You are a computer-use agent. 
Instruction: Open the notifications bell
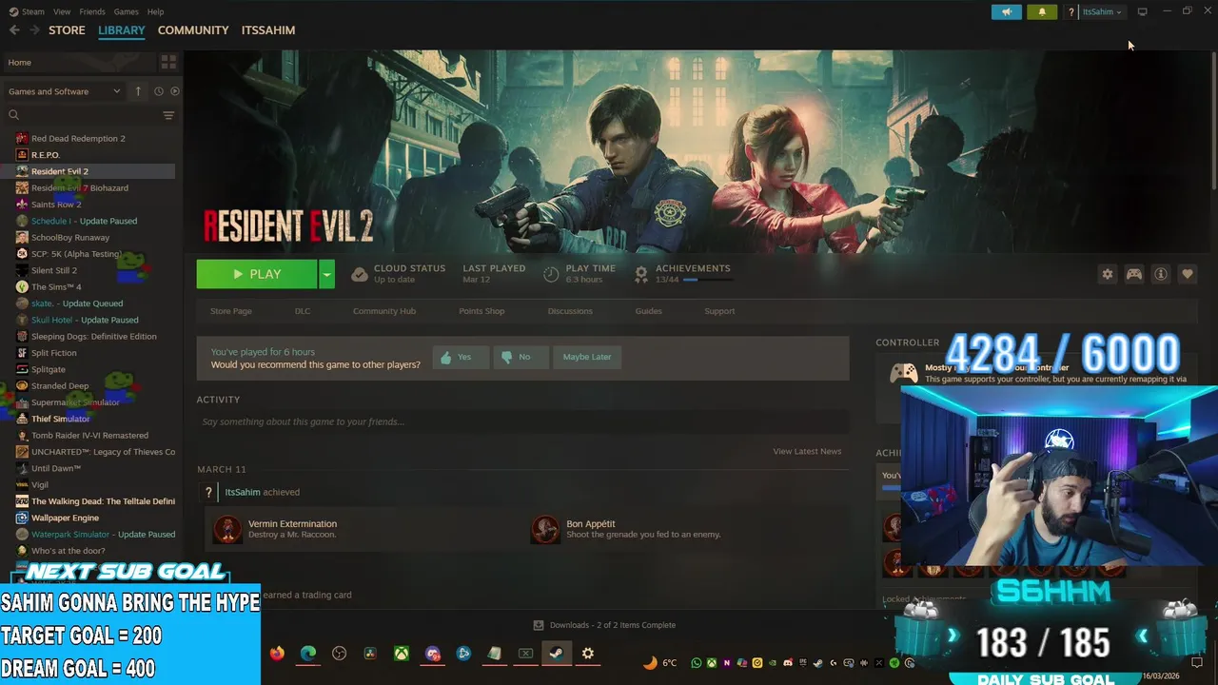pyautogui.click(x=1042, y=11)
